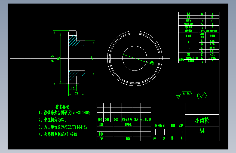Select the outermost Ø81 diameter dimension text
236x153 pixels.
coord(53,59)
